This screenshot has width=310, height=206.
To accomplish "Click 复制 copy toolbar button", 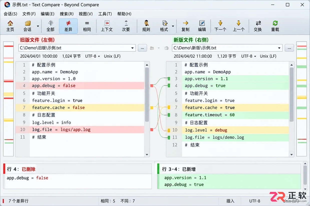I will point(185,26).
